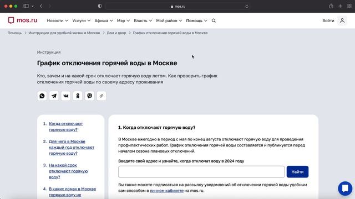The height and width of the screenshot is (199, 355).
Task: Open a new tab plus icon
Action: point(340,6)
